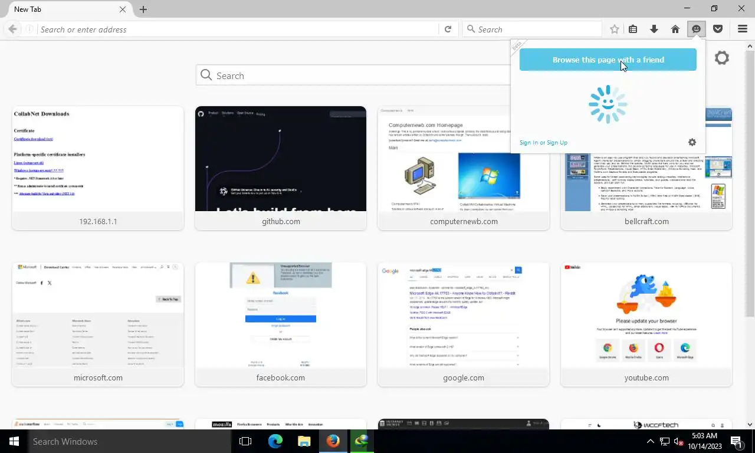Viewport: 755px width, 453px height.
Task: Focus the toolbar Search box
Action: [533, 29]
